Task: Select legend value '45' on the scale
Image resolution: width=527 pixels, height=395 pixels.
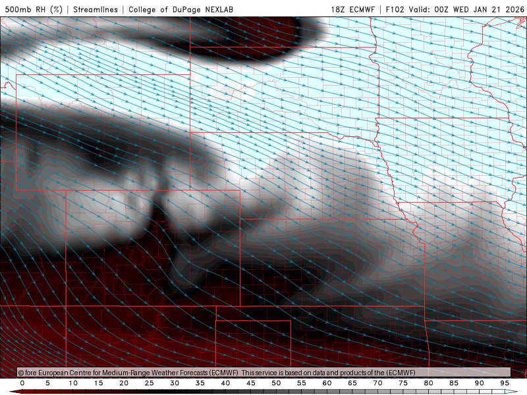Action: coord(251,383)
